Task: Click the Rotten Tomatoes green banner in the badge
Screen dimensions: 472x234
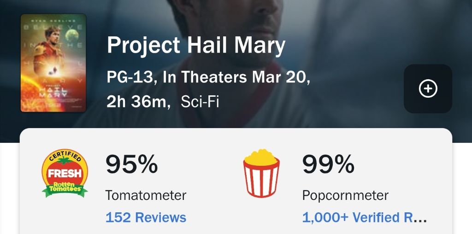Action: click(65, 188)
